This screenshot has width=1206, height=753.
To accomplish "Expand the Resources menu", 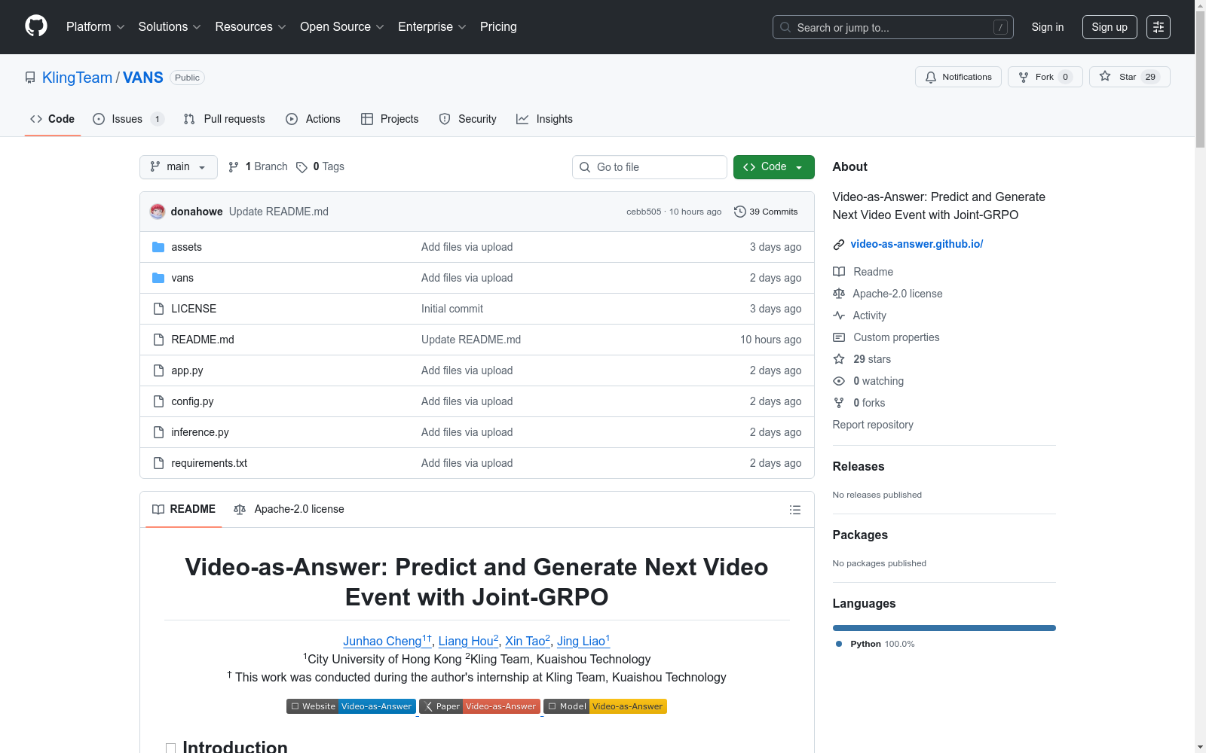I will click(x=250, y=27).
